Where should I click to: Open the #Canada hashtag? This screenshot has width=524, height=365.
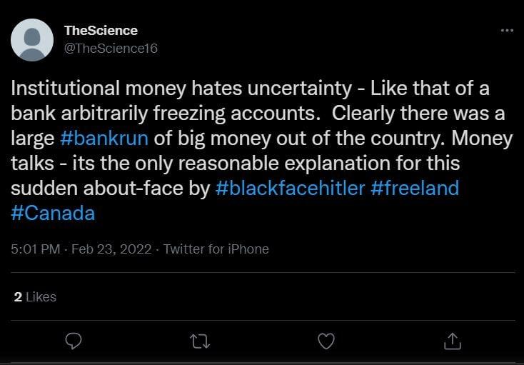click(x=53, y=214)
